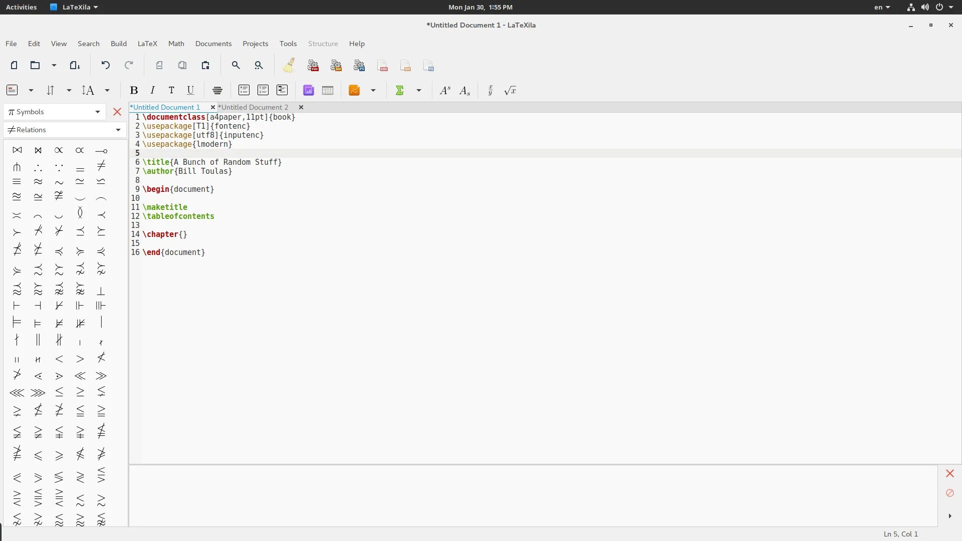Open the en keyboard language indicator

pyautogui.click(x=882, y=7)
